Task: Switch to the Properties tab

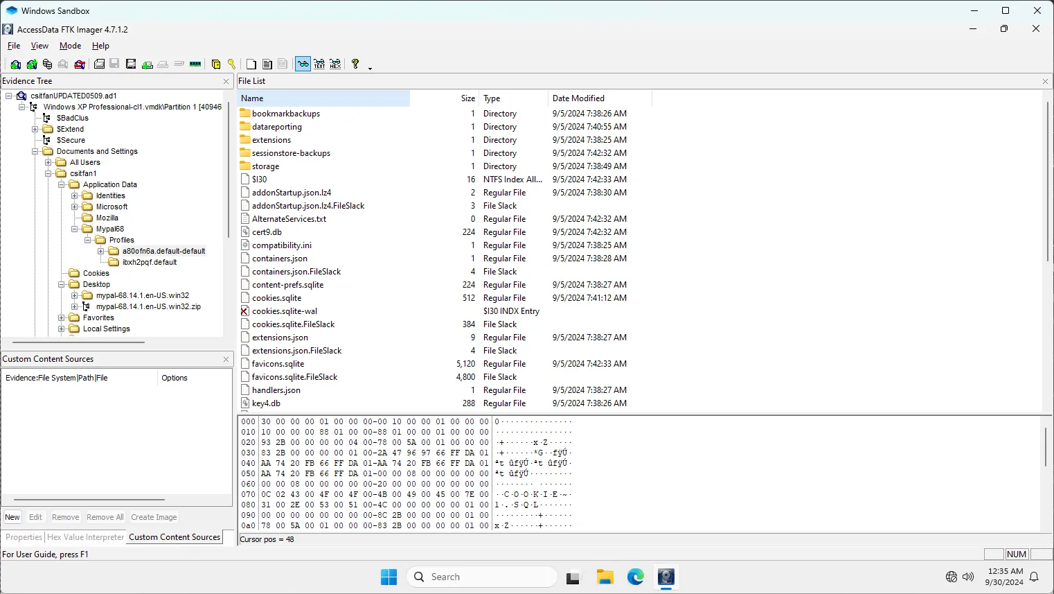Action: [x=24, y=537]
